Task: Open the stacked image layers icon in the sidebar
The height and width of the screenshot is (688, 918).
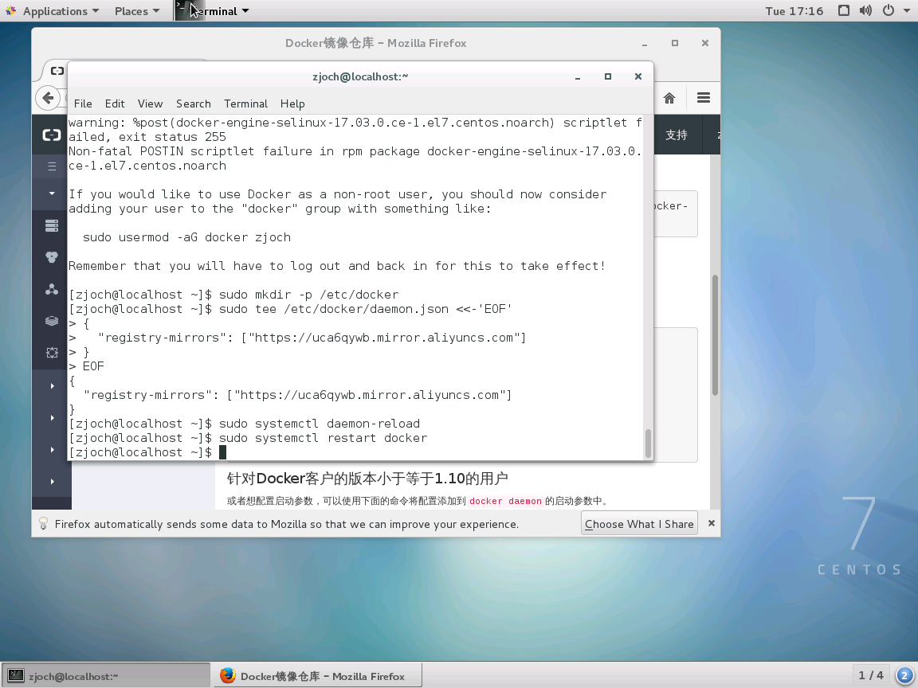Action: (51, 321)
